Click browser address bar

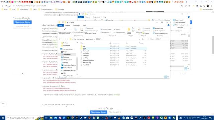[x=96, y=6]
